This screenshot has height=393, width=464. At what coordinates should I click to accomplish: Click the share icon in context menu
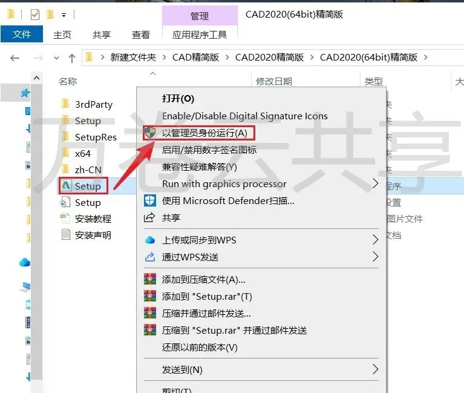tap(149, 217)
